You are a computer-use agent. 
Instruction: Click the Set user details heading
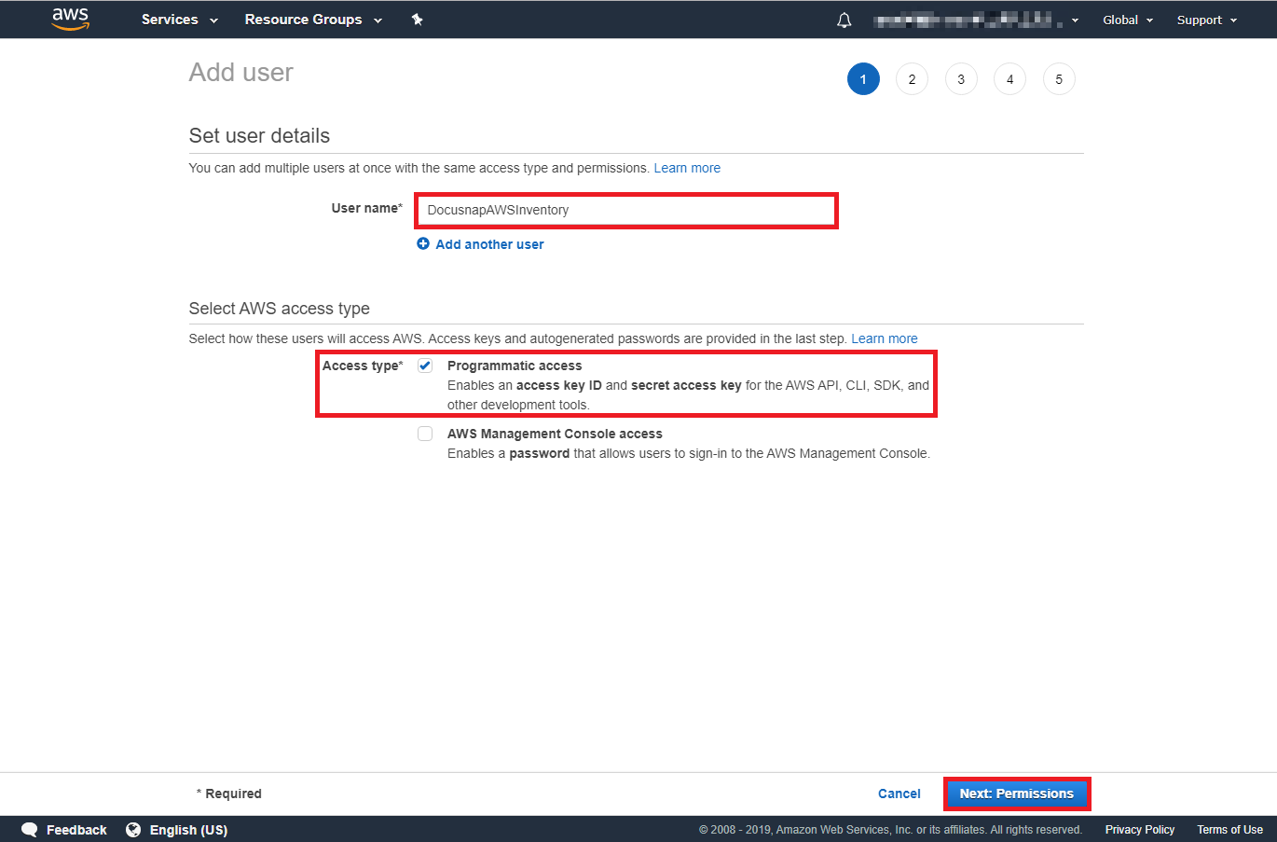tap(259, 136)
